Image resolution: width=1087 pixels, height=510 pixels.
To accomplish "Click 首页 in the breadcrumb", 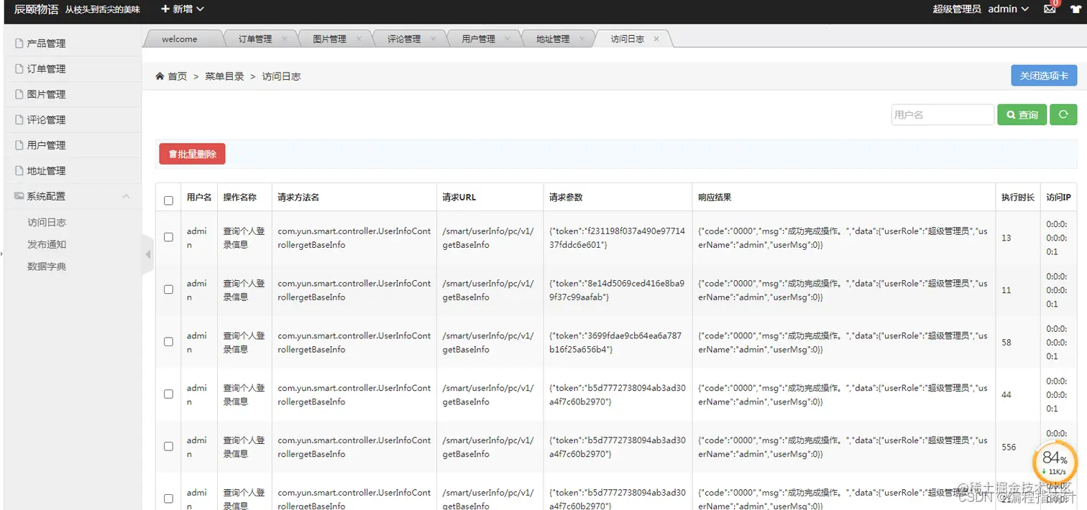I will (x=178, y=76).
